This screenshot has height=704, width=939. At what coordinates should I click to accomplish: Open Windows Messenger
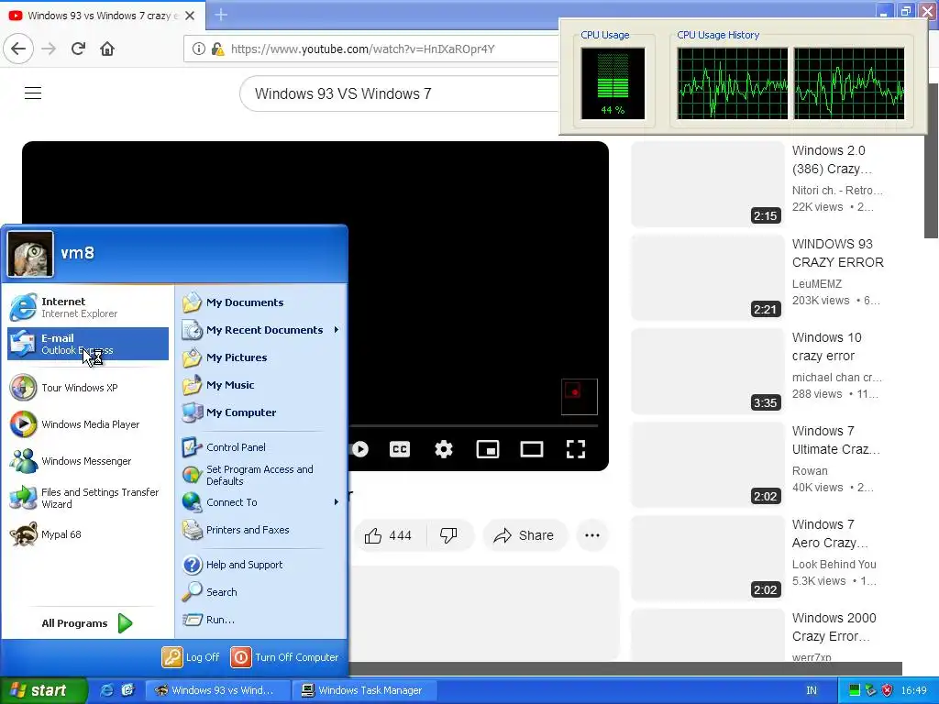click(x=88, y=461)
